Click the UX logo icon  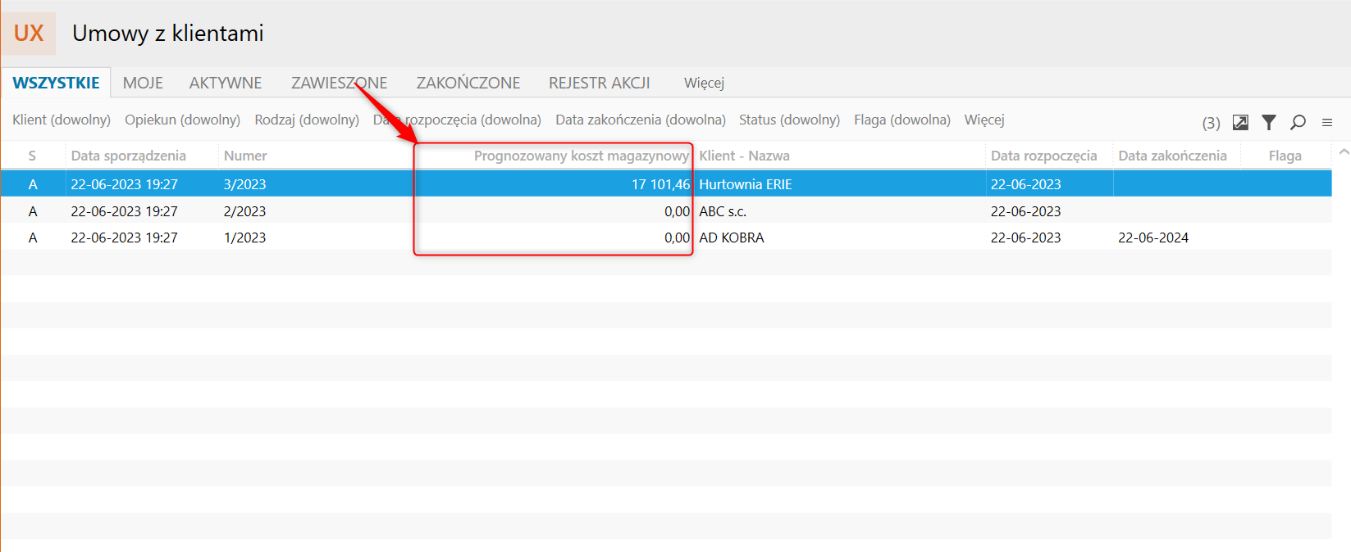pyautogui.click(x=28, y=34)
